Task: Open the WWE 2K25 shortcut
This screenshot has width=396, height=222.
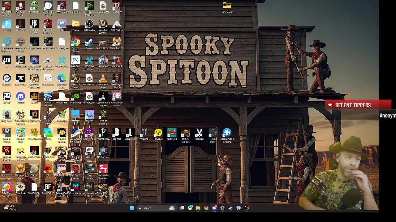Action: [62, 7]
